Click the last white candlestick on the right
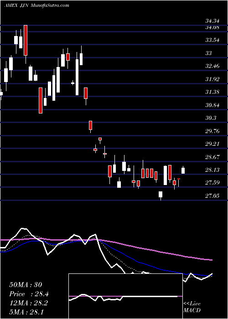This screenshot has height=319, width=228. pyautogui.click(x=183, y=170)
